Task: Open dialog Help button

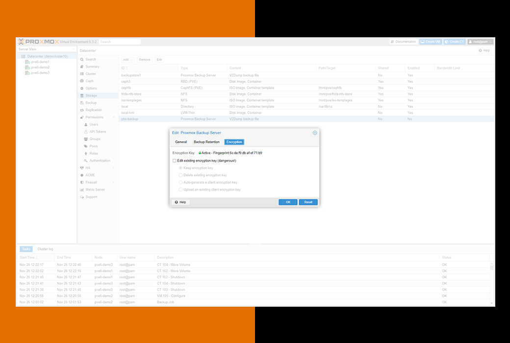Action: tap(180, 202)
